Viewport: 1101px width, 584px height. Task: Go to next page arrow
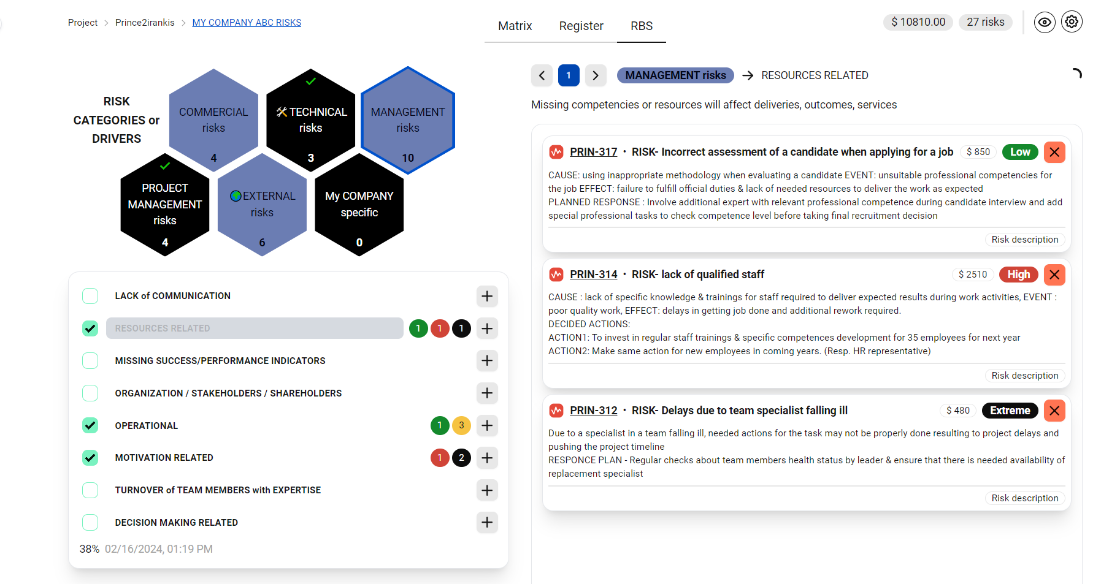tap(596, 75)
